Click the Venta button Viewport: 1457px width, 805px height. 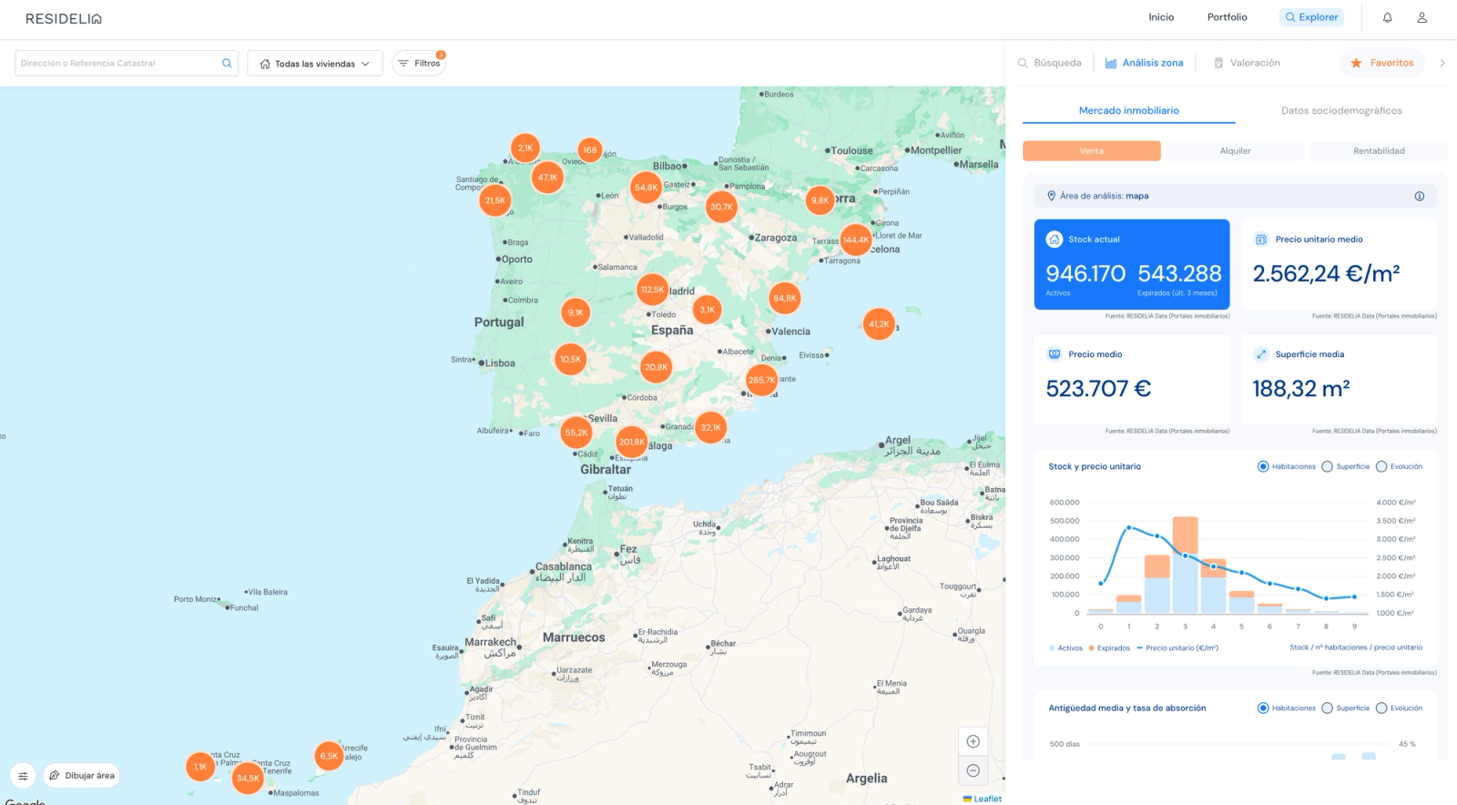click(x=1092, y=151)
